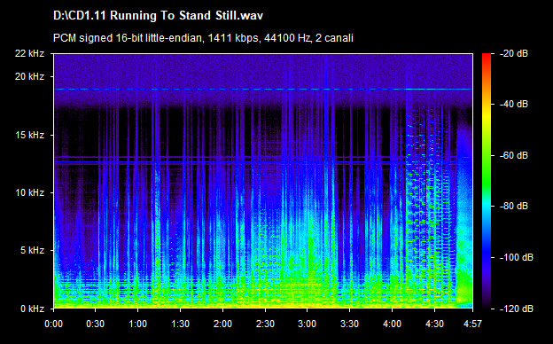Screen dimensions: 553x344
Task: Select the 10 kHz frequency label
Action: pos(29,192)
